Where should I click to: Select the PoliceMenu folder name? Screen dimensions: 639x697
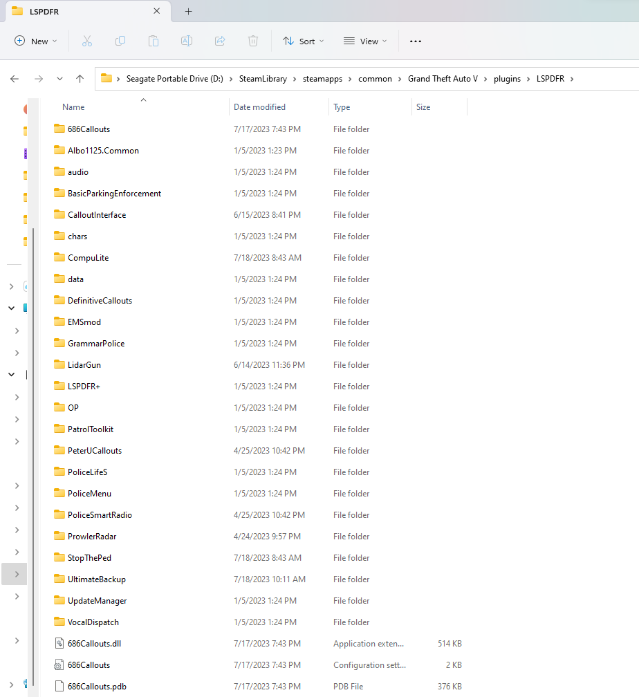click(x=89, y=494)
